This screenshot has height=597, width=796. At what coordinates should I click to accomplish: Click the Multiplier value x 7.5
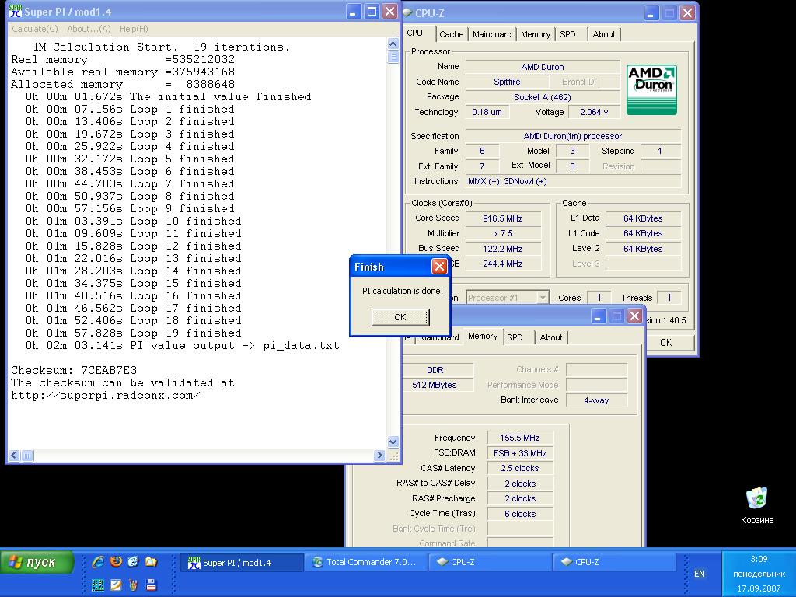coord(503,233)
